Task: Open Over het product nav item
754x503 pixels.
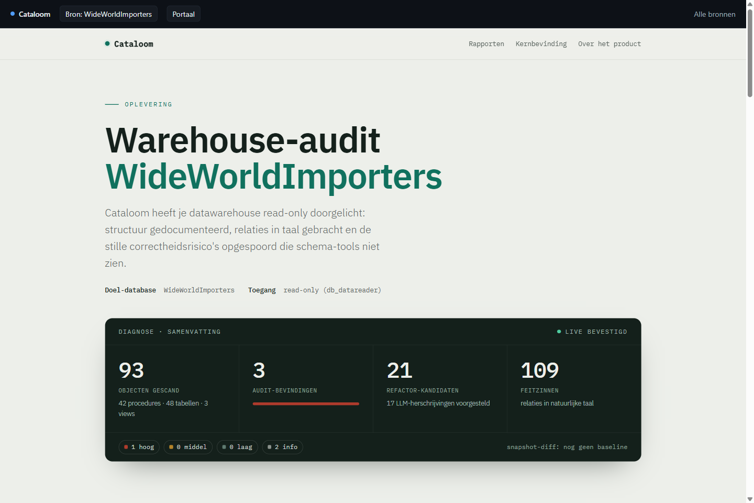Action: point(609,44)
